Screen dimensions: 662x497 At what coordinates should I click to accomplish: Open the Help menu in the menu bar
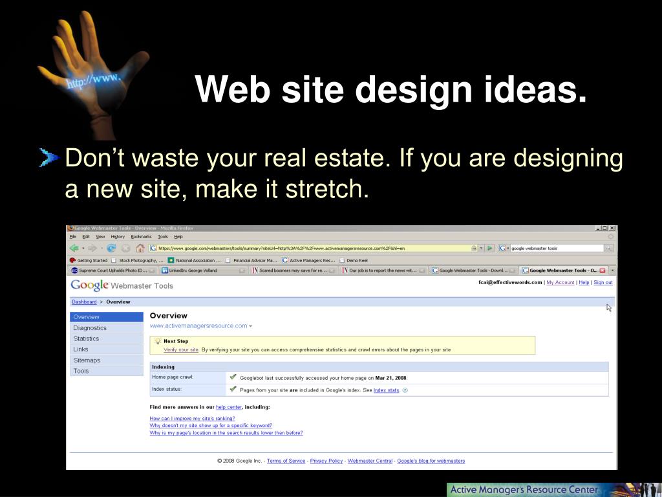click(178, 237)
